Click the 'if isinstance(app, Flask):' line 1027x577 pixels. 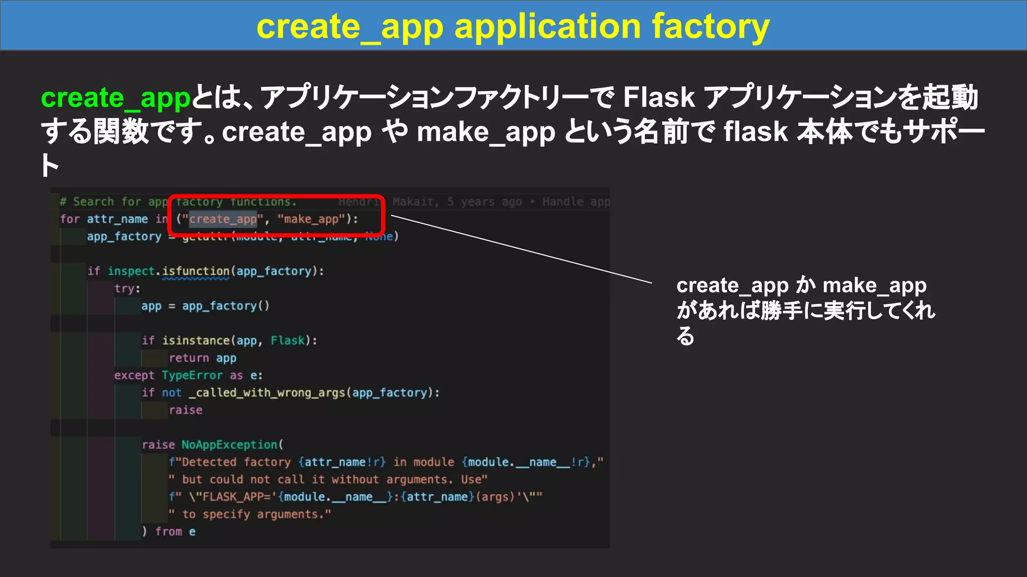[x=229, y=341]
